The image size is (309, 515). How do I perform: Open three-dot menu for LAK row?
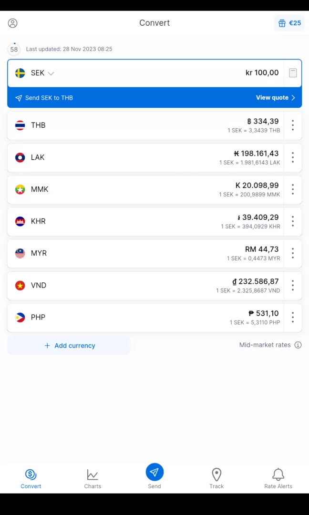pos(293,157)
